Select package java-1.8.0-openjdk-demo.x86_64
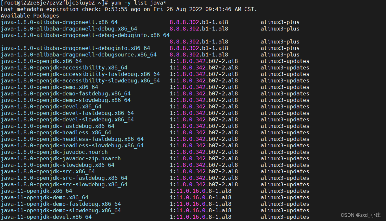The image size is (386, 221). click(49, 87)
